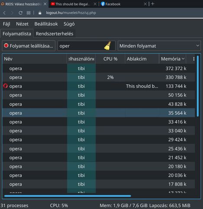The image size is (203, 209).
Task: Select the opera process using 20 036 k
Action: 98,175
